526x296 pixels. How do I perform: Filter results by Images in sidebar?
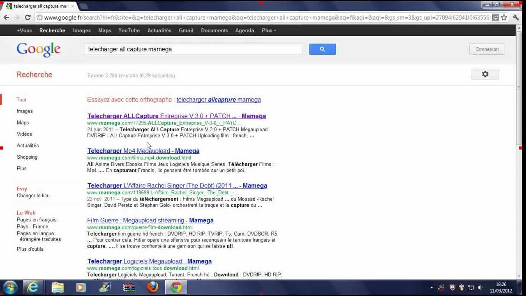tap(25, 111)
